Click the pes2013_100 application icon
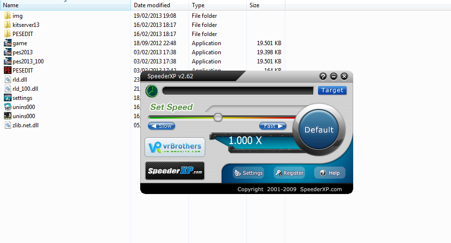Image resolution: width=451 pixels, height=243 pixels. (x=8, y=61)
